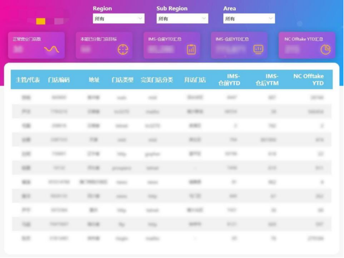
Task: Click the IMS-仓后YTM column header
Action: click(x=267, y=80)
